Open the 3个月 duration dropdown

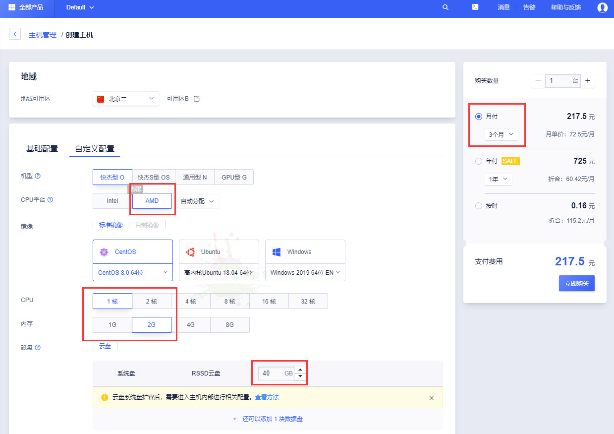click(501, 134)
